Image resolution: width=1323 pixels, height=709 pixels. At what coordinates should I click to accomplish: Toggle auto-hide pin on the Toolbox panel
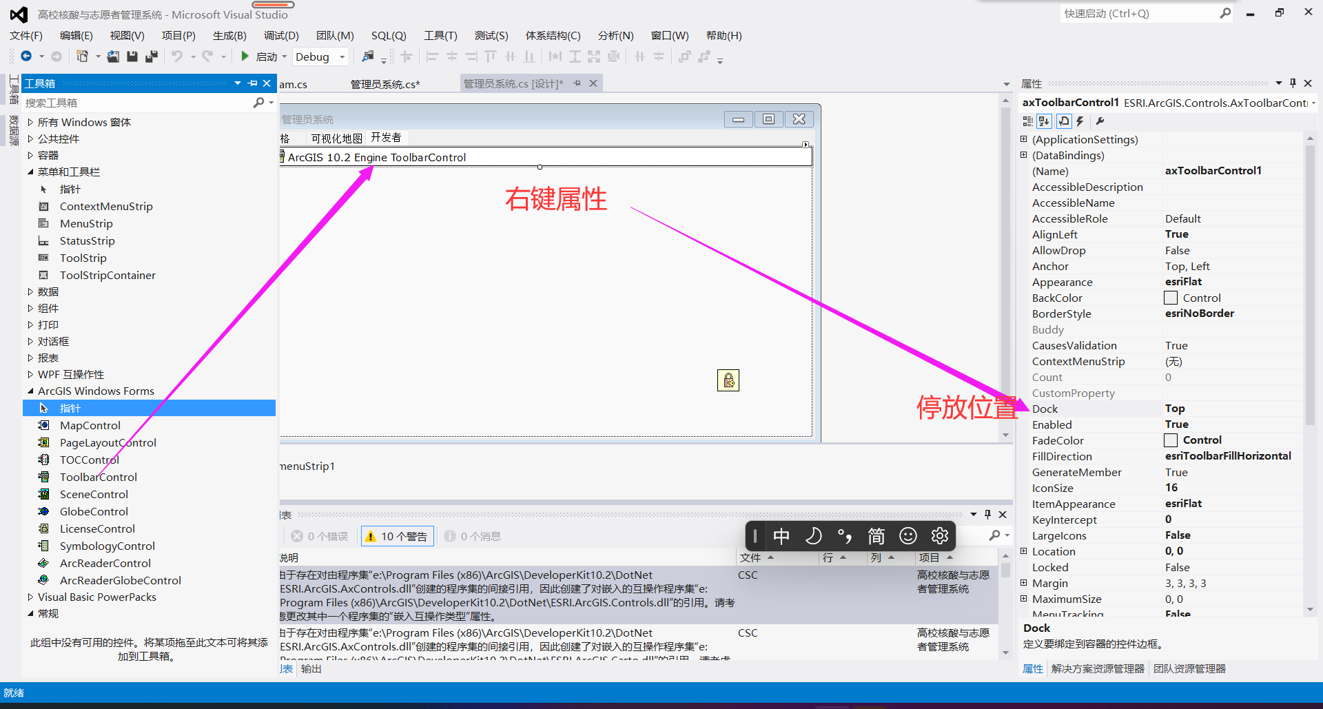[252, 83]
